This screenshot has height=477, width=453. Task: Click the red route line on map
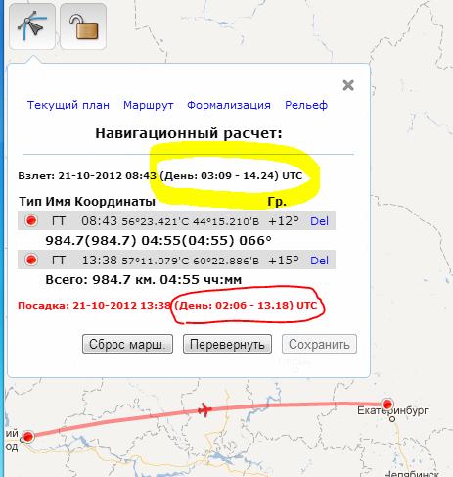tap(294, 405)
